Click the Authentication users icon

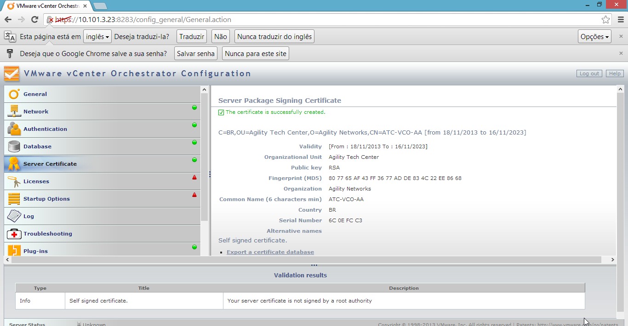tap(14, 129)
